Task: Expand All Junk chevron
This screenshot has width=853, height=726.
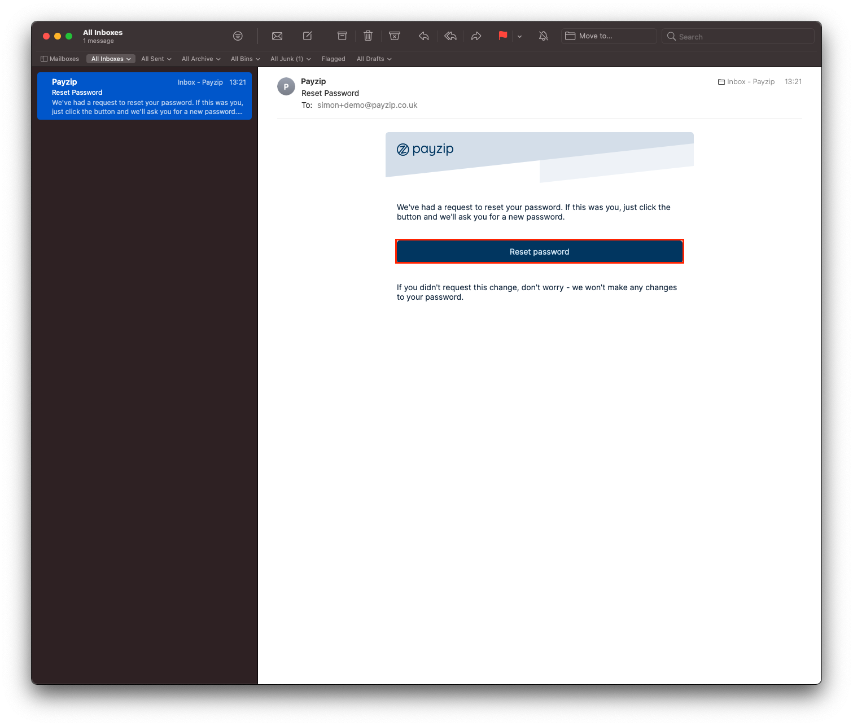Action: [x=309, y=59]
